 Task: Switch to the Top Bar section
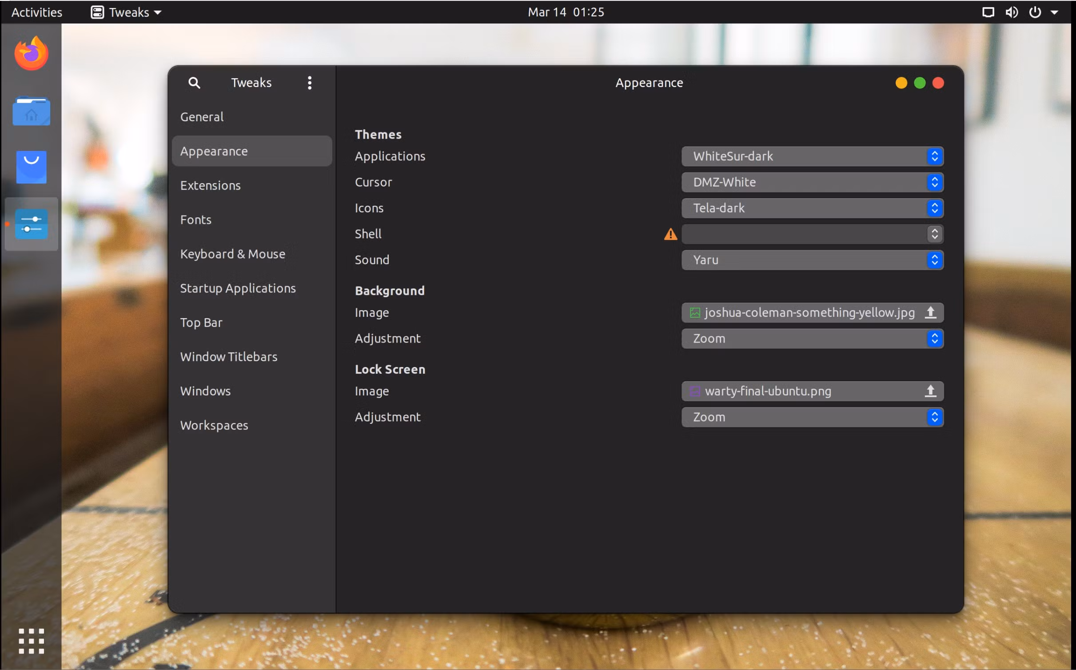252,322
